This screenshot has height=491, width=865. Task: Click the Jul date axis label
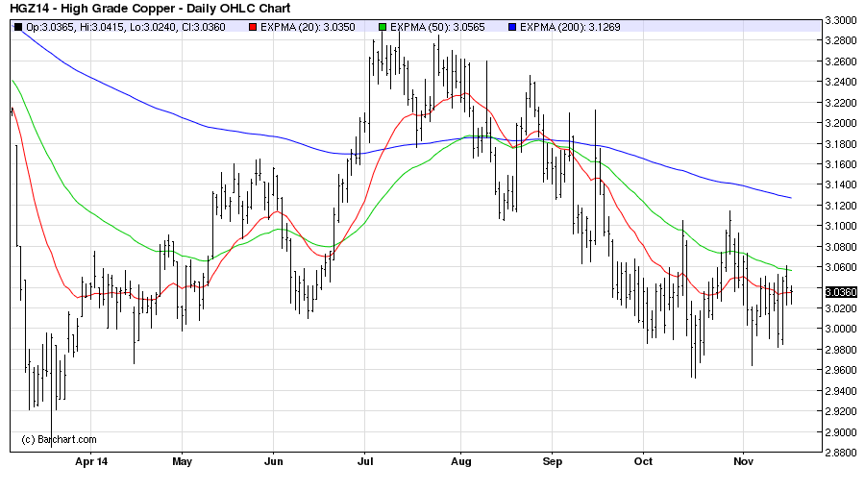[364, 461]
